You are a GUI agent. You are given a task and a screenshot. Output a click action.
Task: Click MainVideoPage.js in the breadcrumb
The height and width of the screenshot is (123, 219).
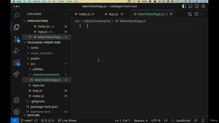pyautogui.click(x=132, y=21)
